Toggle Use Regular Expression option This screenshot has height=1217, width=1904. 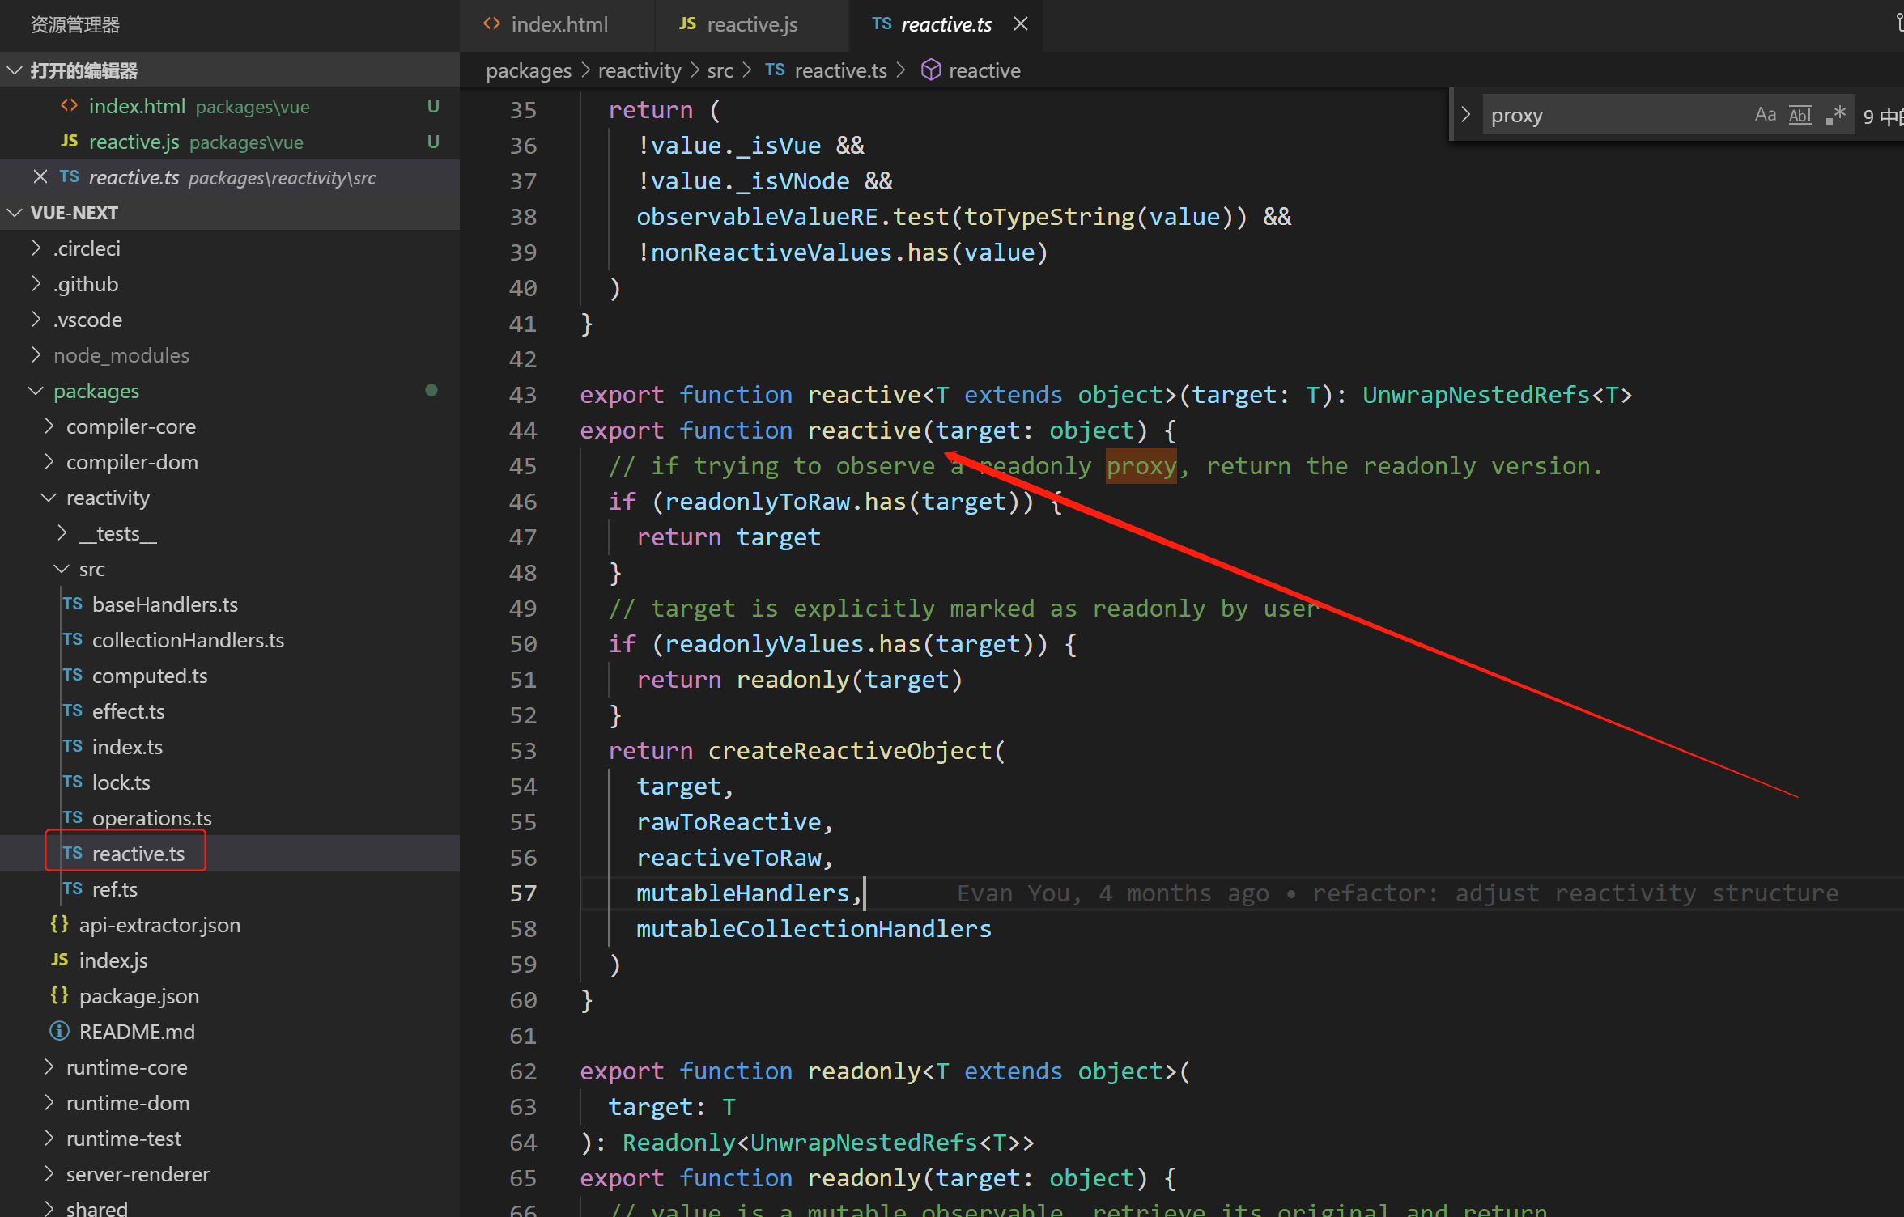(x=1835, y=115)
